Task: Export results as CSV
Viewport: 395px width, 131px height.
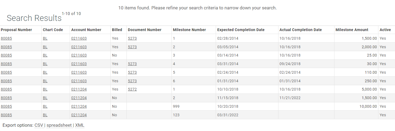Action: pos(39,125)
